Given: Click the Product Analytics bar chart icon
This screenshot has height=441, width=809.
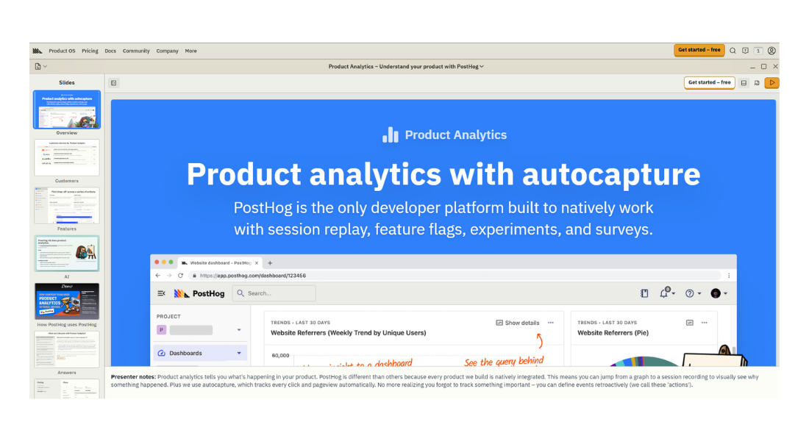Looking at the screenshot, I should (x=390, y=135).
